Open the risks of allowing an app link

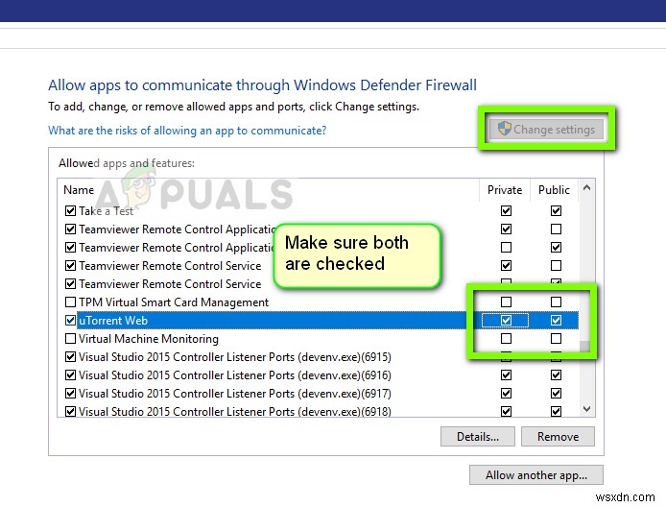pos(187,130)
